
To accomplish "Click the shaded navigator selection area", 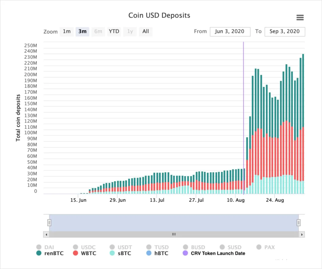I will click(x=174, y=223).
